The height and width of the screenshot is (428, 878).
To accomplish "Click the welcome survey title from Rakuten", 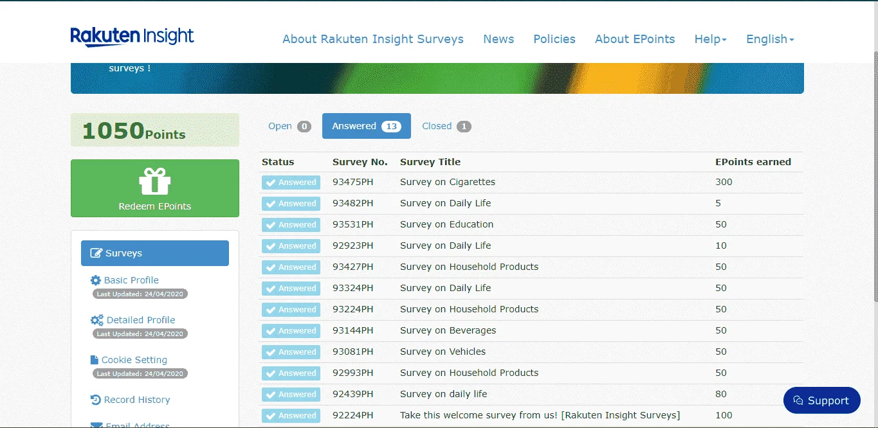I will [540, 415].
